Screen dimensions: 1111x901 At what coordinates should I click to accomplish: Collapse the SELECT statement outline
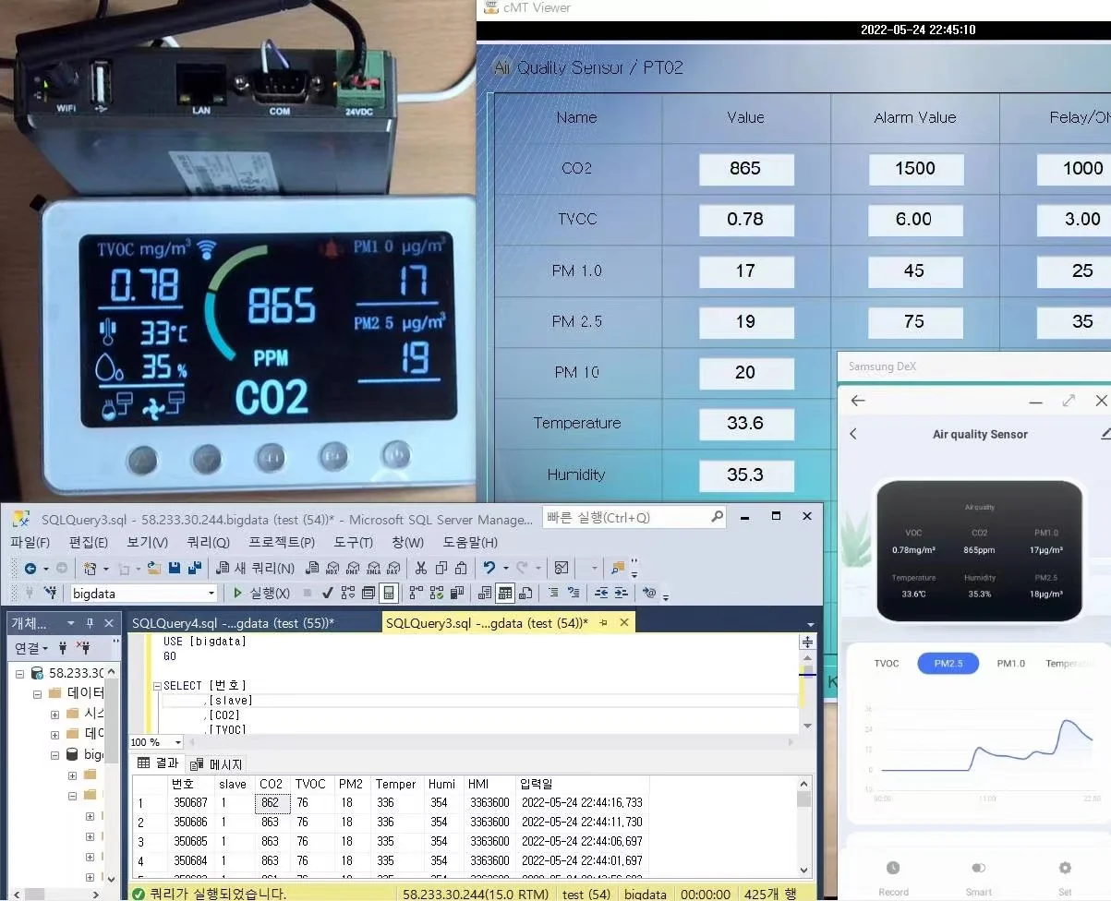coord(157,685)
